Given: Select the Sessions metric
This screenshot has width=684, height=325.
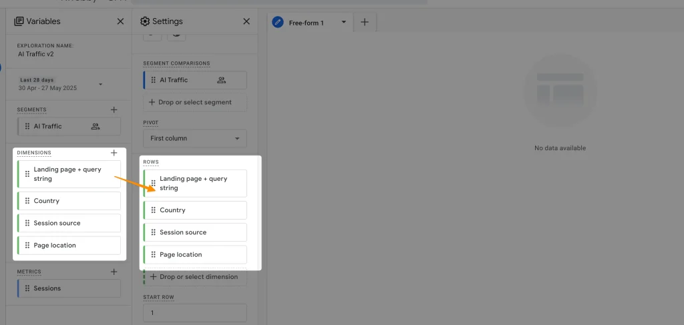Looking at the screenshot, I should (69, 288).
